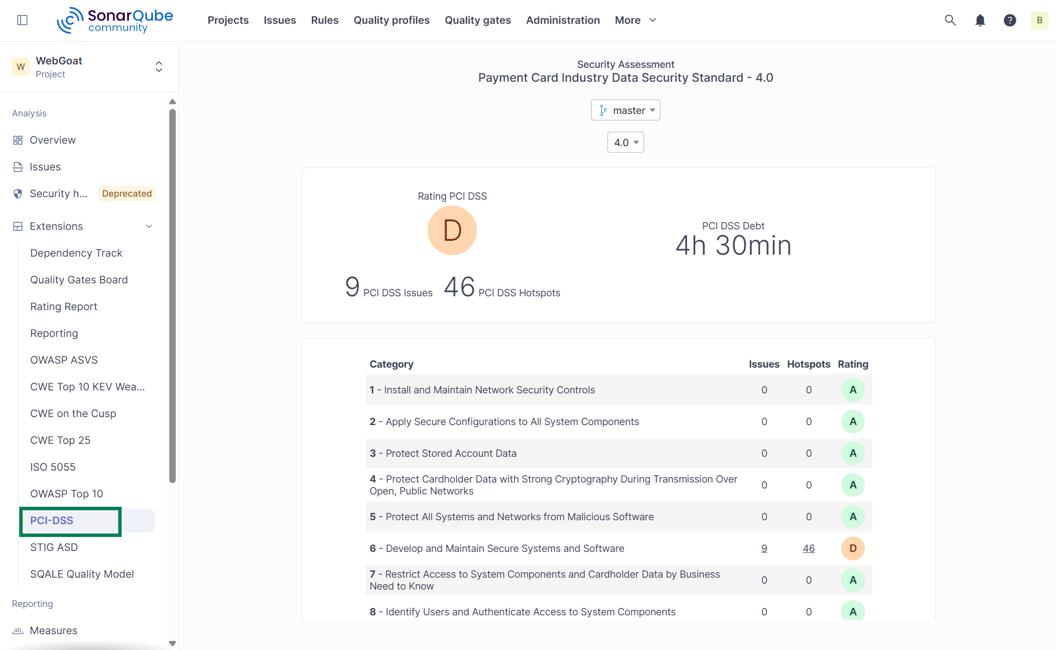This screenshot has width=1056, height=650.
Task: Expand the More menu in top navigation
Action: click(x=635, y=20)
